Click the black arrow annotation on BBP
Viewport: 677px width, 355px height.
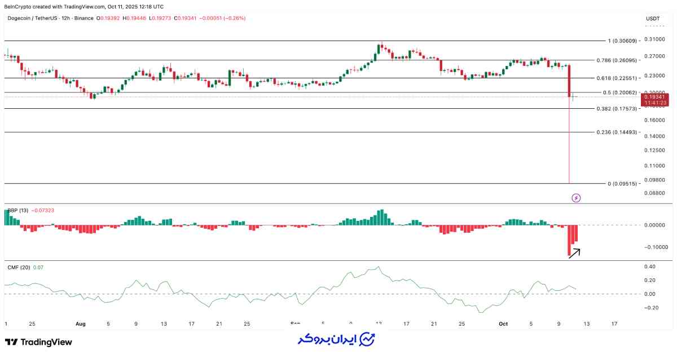(574, 252)
